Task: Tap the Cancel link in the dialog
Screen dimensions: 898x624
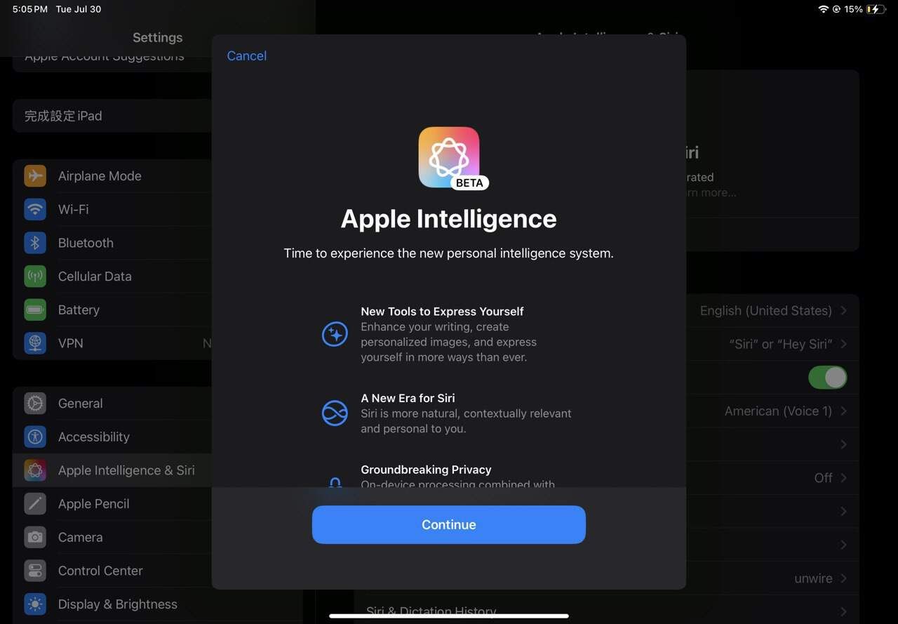Action: click(246, 55)
